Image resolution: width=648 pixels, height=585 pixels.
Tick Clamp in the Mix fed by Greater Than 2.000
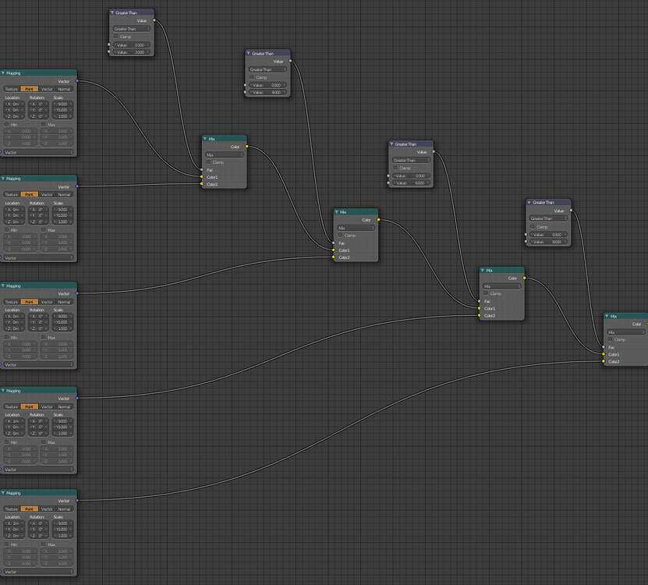click(209, 162)
